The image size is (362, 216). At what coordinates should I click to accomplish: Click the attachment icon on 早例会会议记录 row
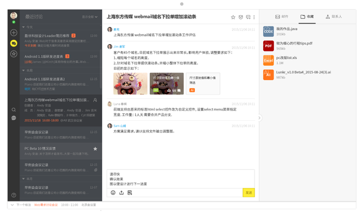pos(95,170)
